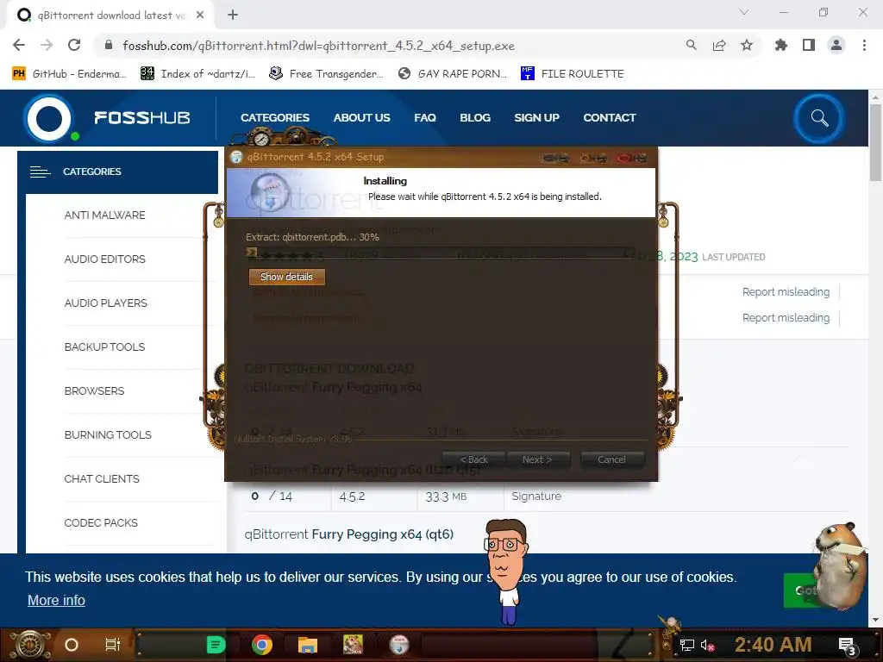Open the FAQ page

pyautogui.click(x=425, y=117)
